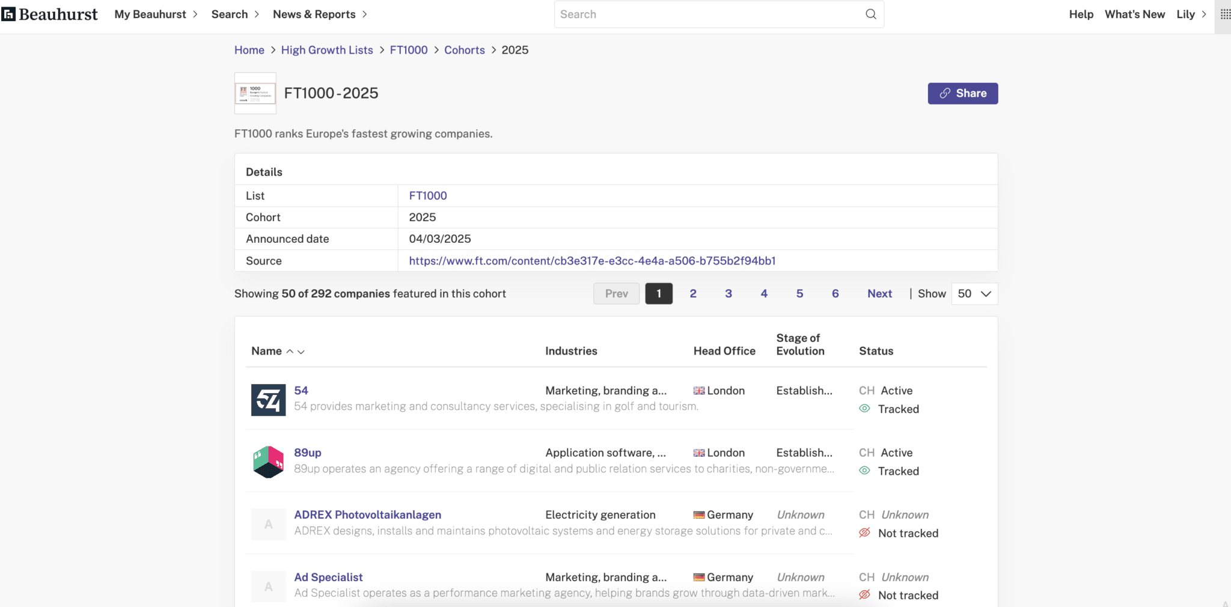1231x607 pixels.
Task: Toggle Not tracked eye for ADREX Photovoltaikanlagen
Action: pos(864,533)
